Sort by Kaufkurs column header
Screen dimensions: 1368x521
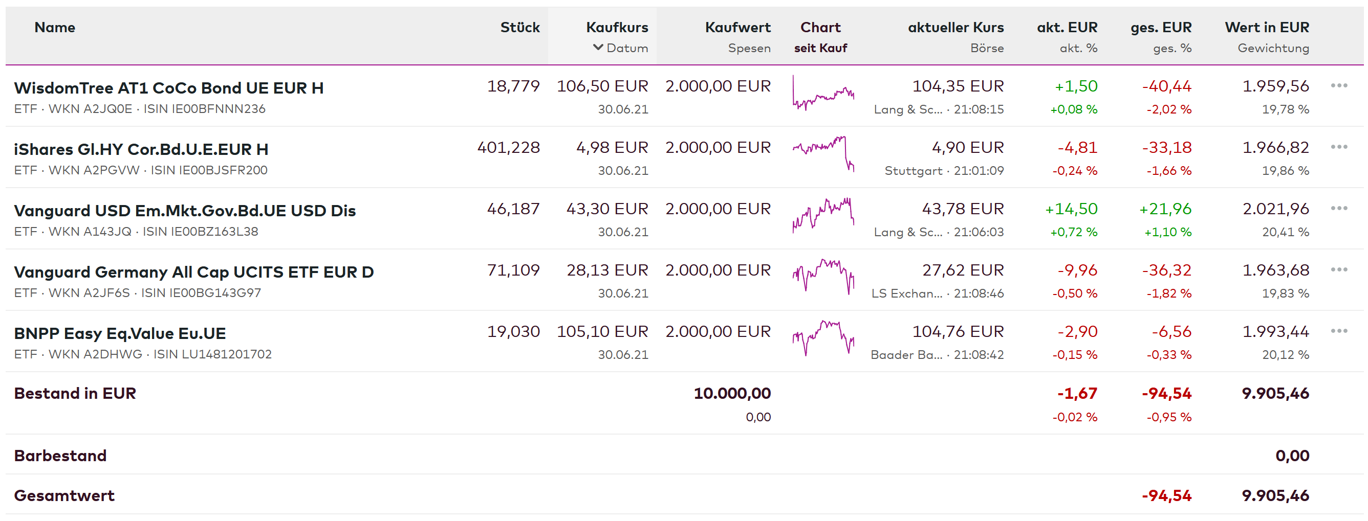617,28
